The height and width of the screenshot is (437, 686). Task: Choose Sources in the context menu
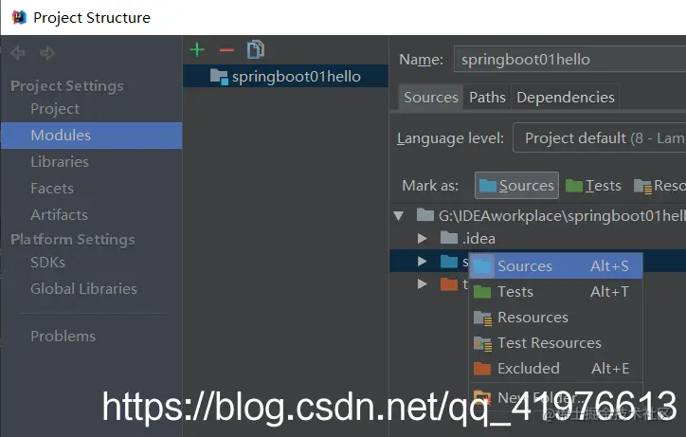tap(555, 265)
